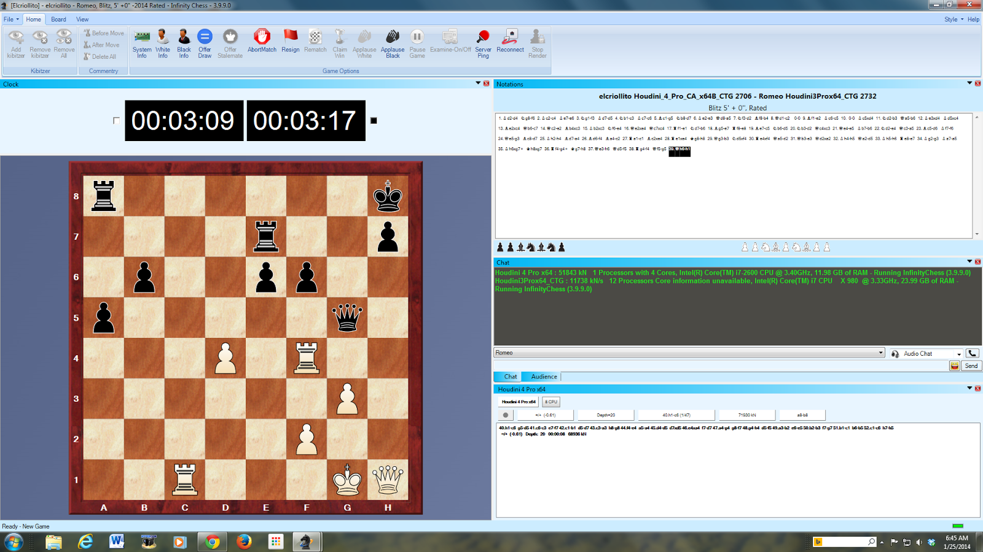This screenshot has width=983, height=552.
Task: Expand the Chat panel options arrow
Action: tap(969, 262)
